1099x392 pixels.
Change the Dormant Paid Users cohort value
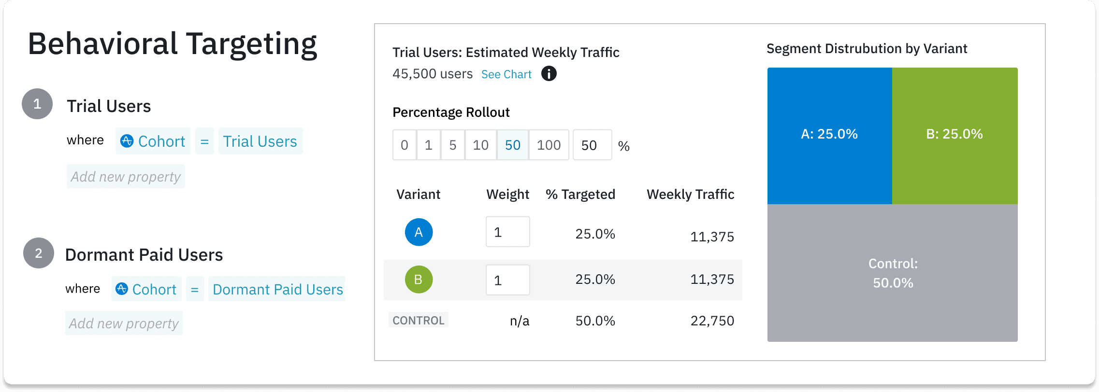point(277,289)
